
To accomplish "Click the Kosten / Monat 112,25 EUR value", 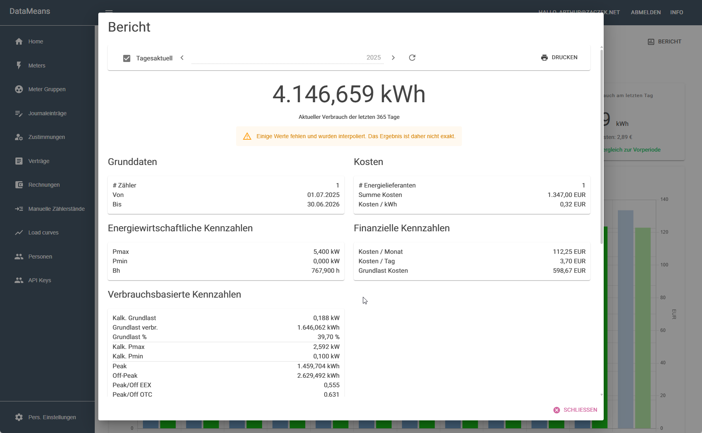I will coord(569,252).
